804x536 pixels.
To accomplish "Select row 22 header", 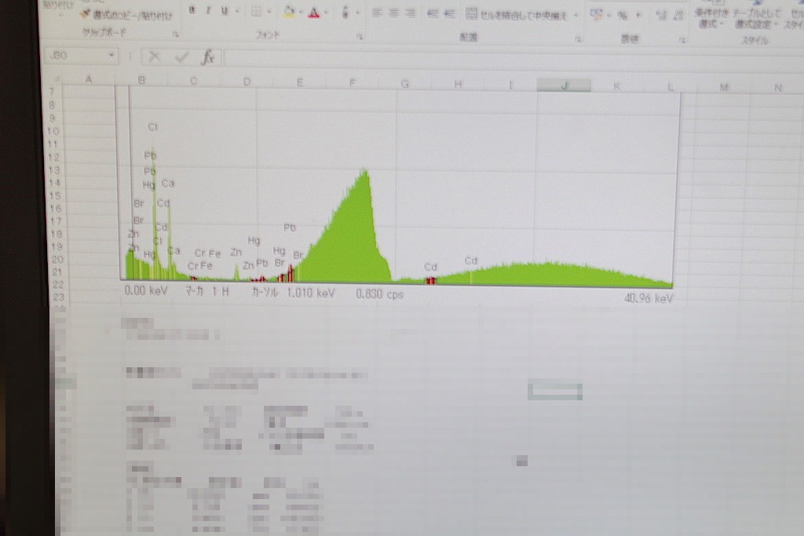I will [x=58, y=284].
